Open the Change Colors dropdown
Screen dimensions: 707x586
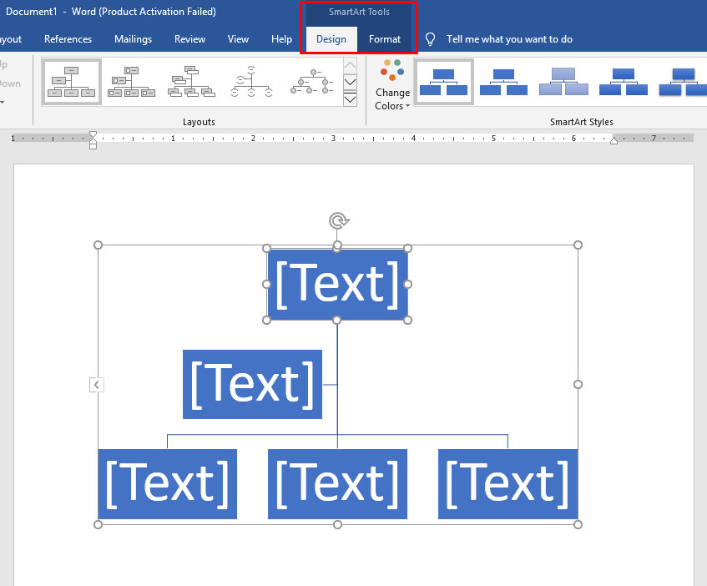(x=392, y=85)
